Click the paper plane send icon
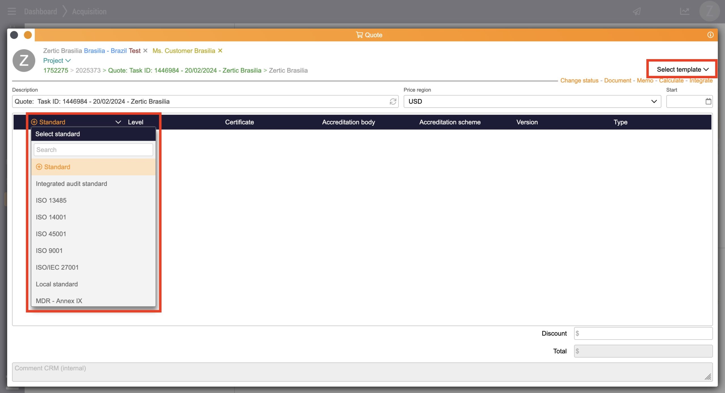 [x=637, y=12]
